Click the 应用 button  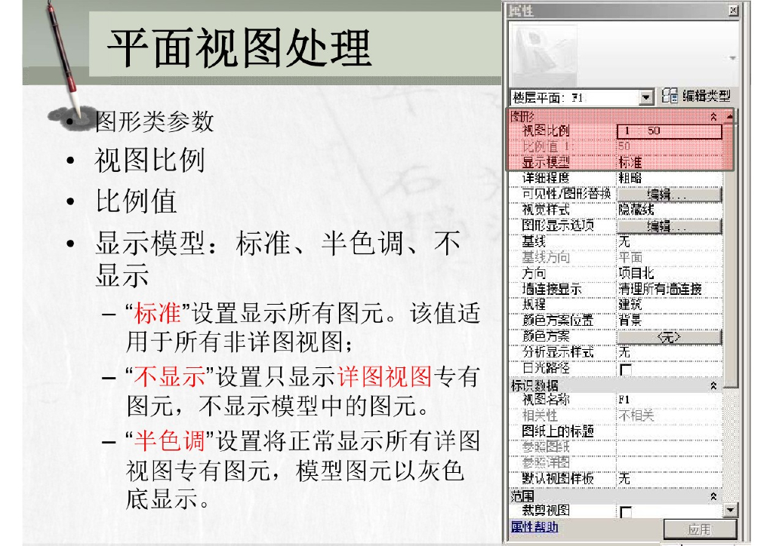tap(700, 529)
